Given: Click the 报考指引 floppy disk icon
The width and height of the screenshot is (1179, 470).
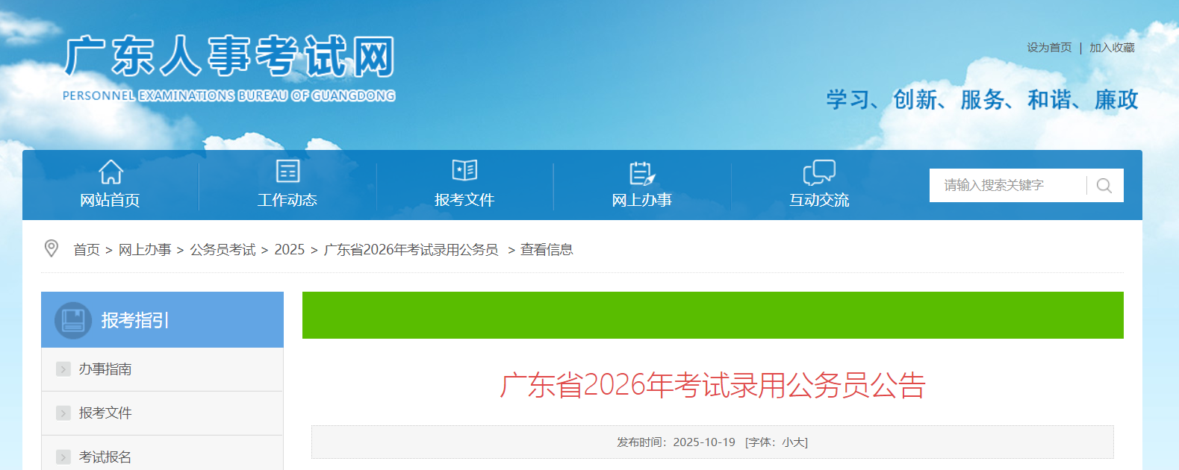Looking at the screenshot, I should [x=73, y=320].
